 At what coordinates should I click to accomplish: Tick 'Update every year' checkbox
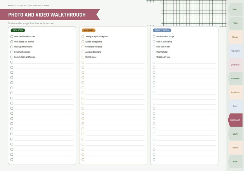pyautogui.click(x=154, y=57)
